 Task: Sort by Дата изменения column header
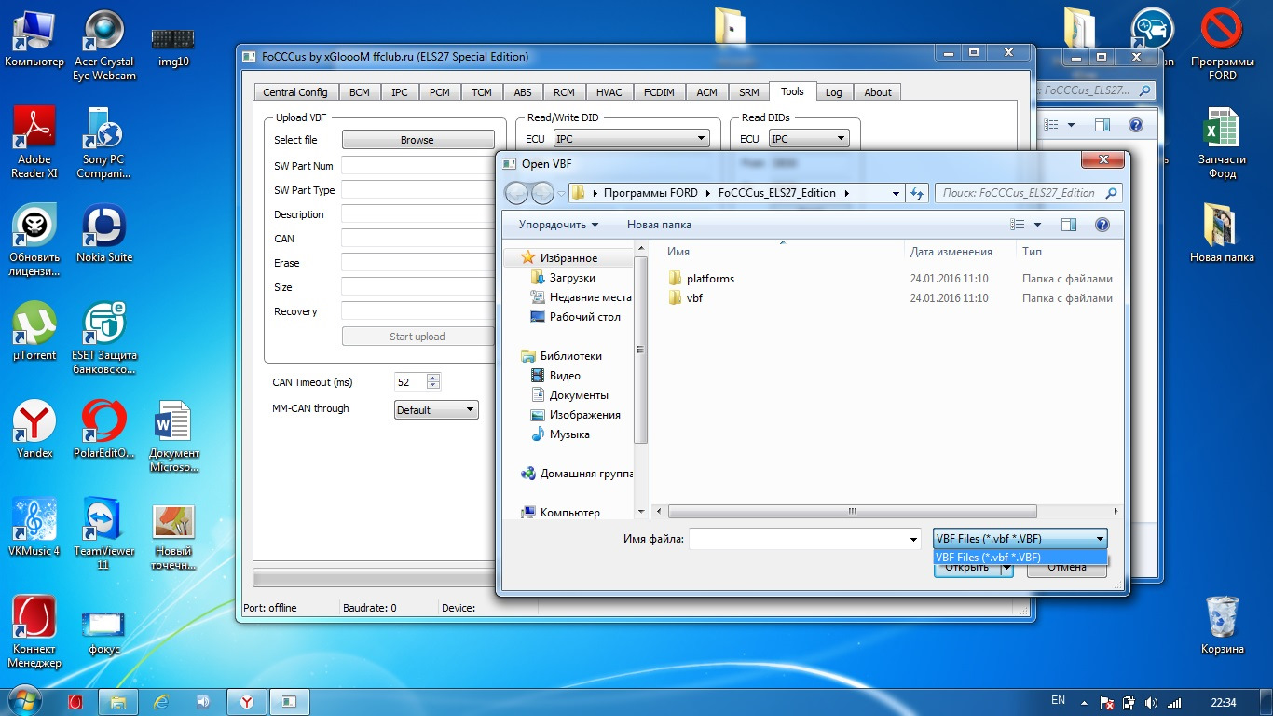coord(951,252)
